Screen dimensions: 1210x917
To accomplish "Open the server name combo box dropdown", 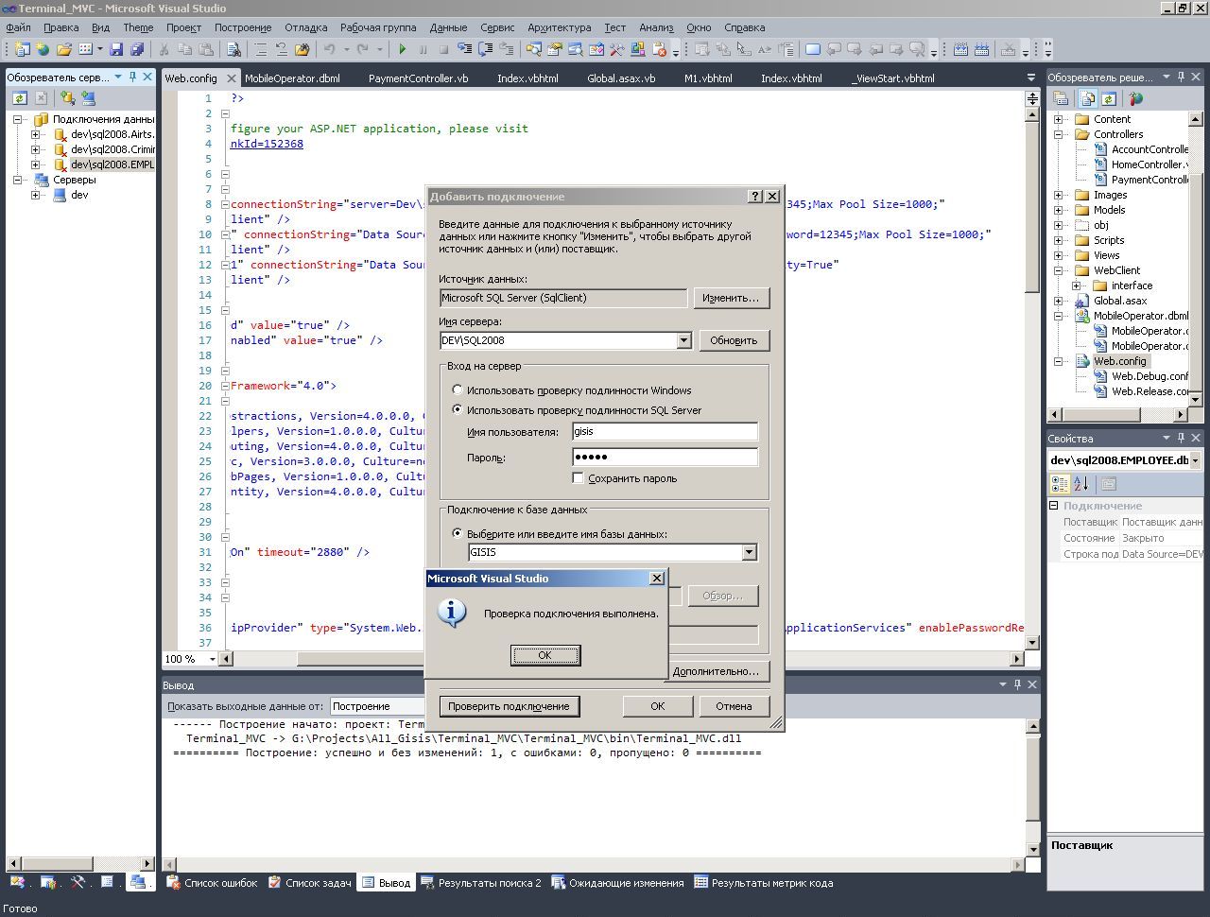I will click(x=683, y=340).
